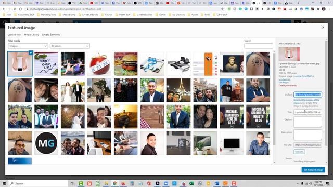Open the Marketing Tools bookmark folder
Image resolution: width=333 pixels, height=187 pixels.
(x=46, y=15)
